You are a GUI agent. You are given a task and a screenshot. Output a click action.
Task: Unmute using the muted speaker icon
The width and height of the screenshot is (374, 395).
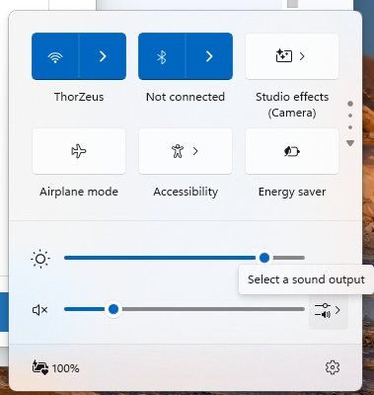click(x=40, y=310)
